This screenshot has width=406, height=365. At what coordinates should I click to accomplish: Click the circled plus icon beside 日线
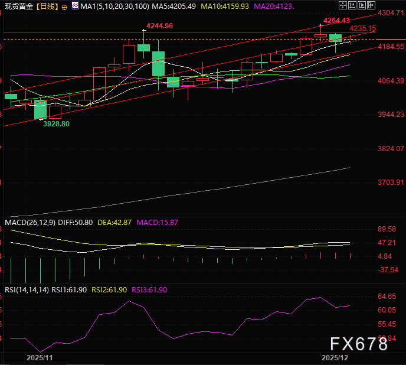tap(64, 5)
